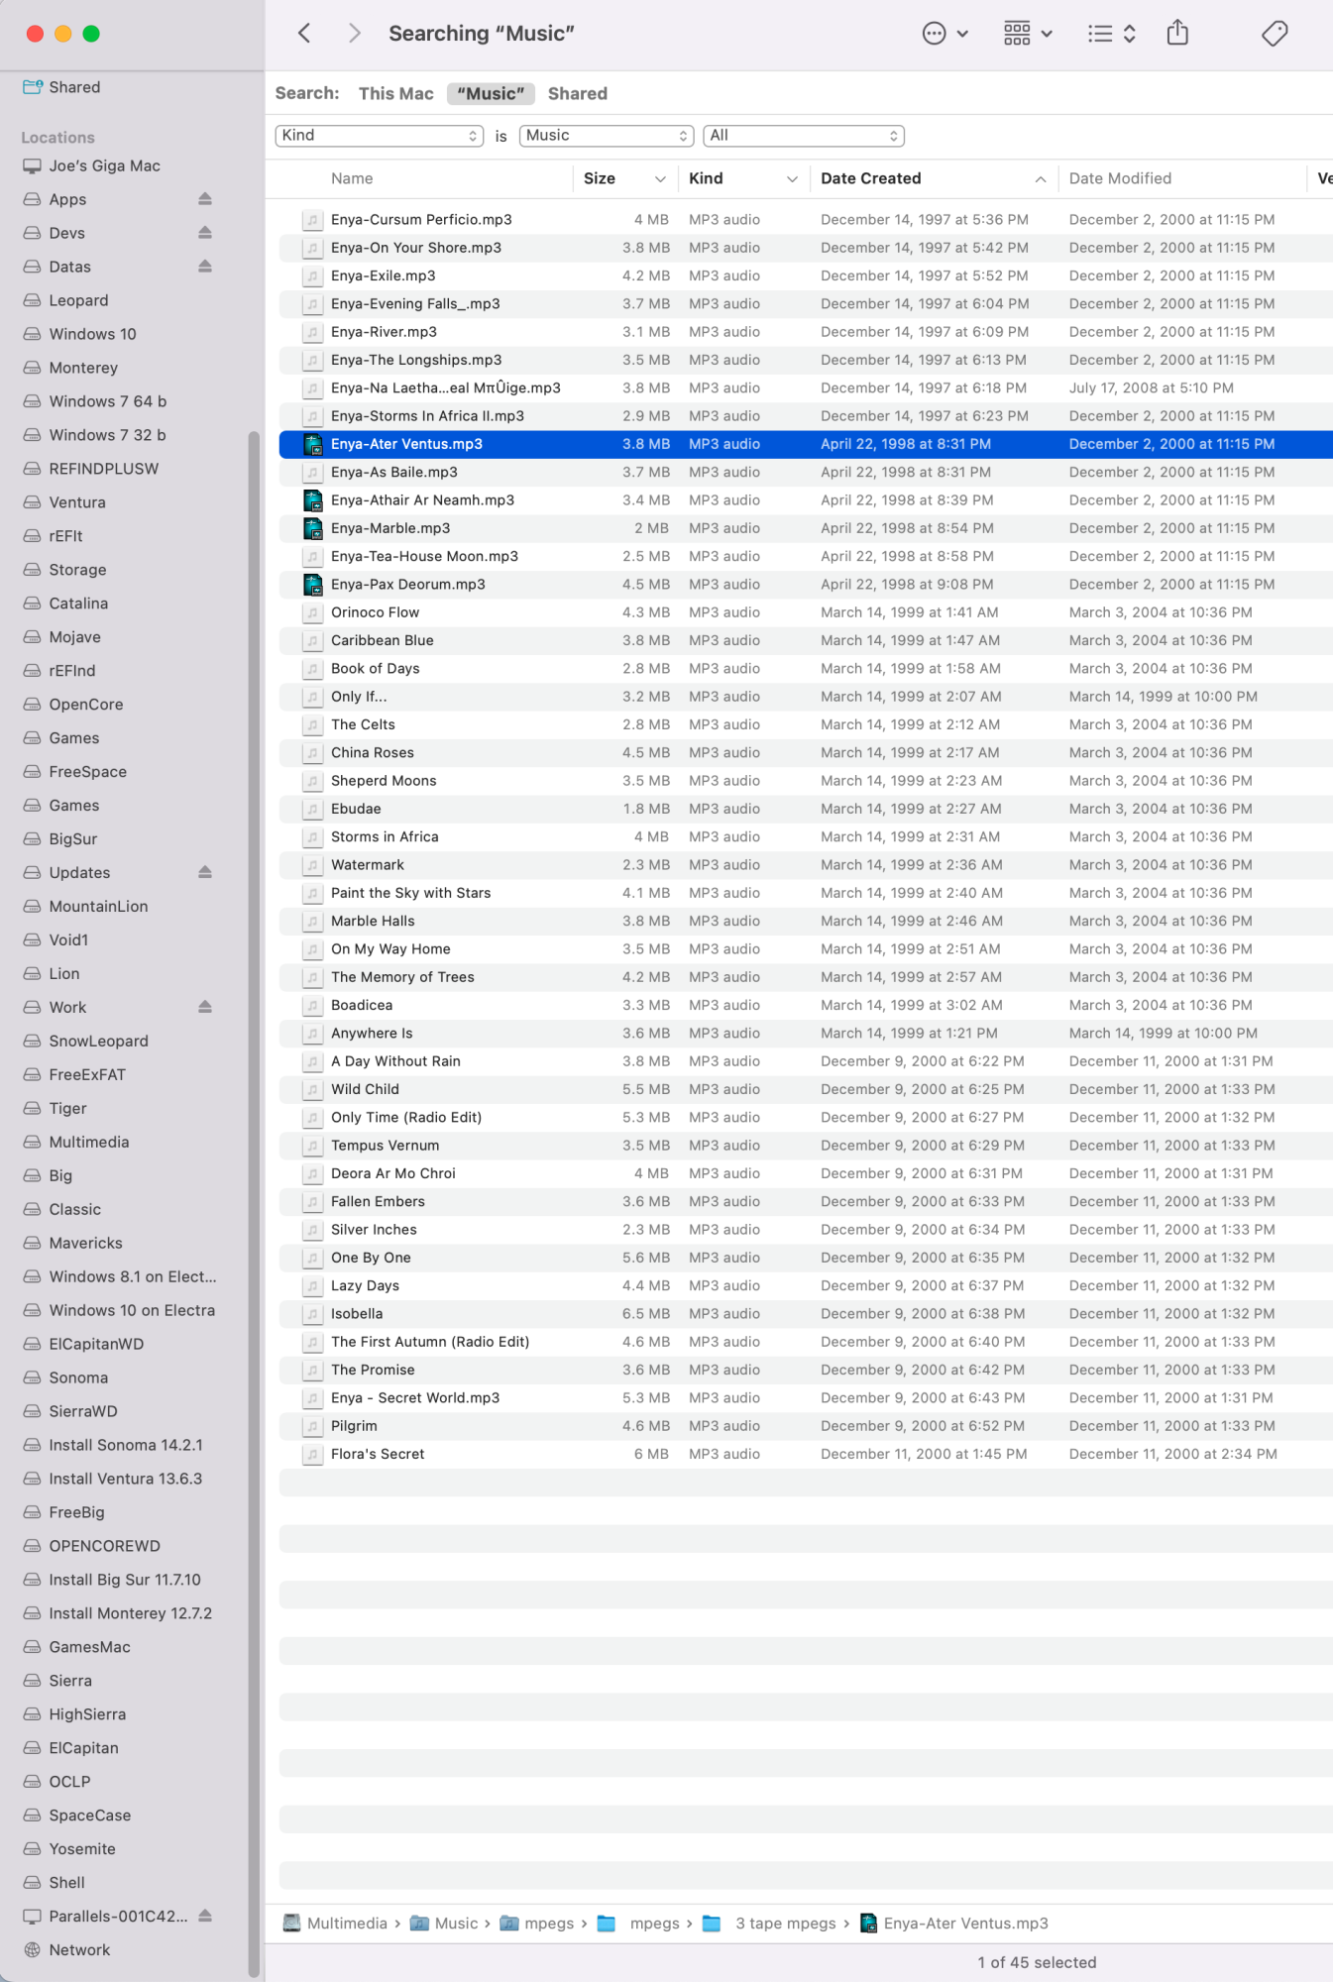Click the Share toolbar icon
Image resolution: width=1333 pixels, height=1982 pixels.
(1177, 33)
